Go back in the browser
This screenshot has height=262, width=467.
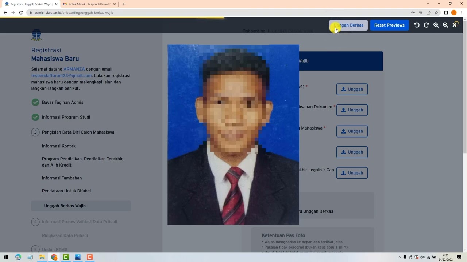tap(5, 12)
